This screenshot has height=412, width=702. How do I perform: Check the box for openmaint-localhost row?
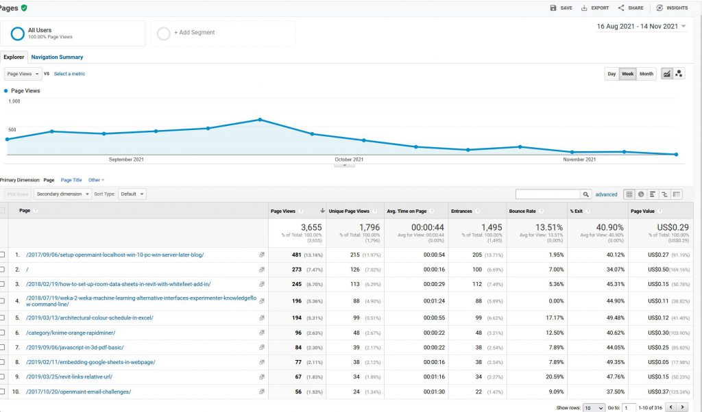3,255
